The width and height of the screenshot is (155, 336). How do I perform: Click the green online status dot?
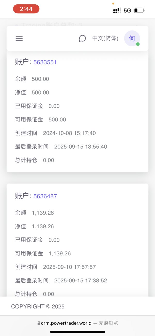point(138,44)
